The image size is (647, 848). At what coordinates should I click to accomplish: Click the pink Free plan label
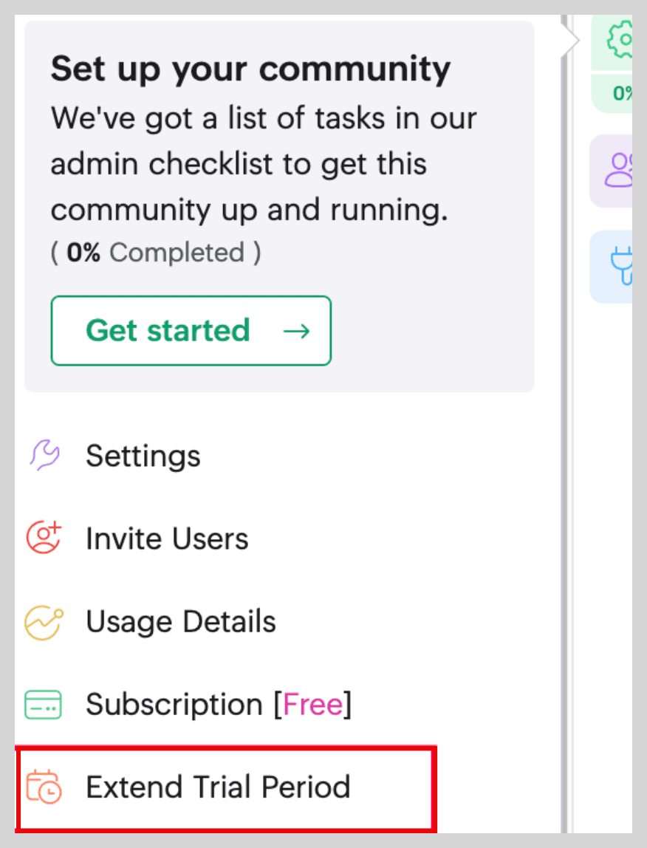pos(313,704)
